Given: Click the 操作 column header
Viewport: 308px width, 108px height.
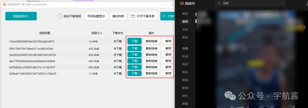Looking at the screenshot, I should [151, 33].
